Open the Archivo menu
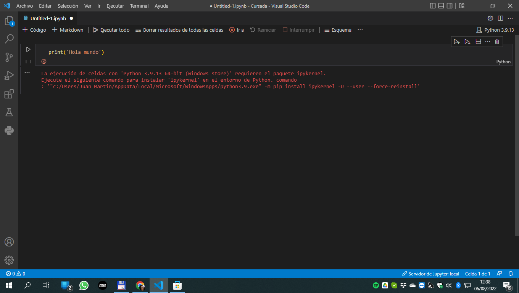 (24, 6)
